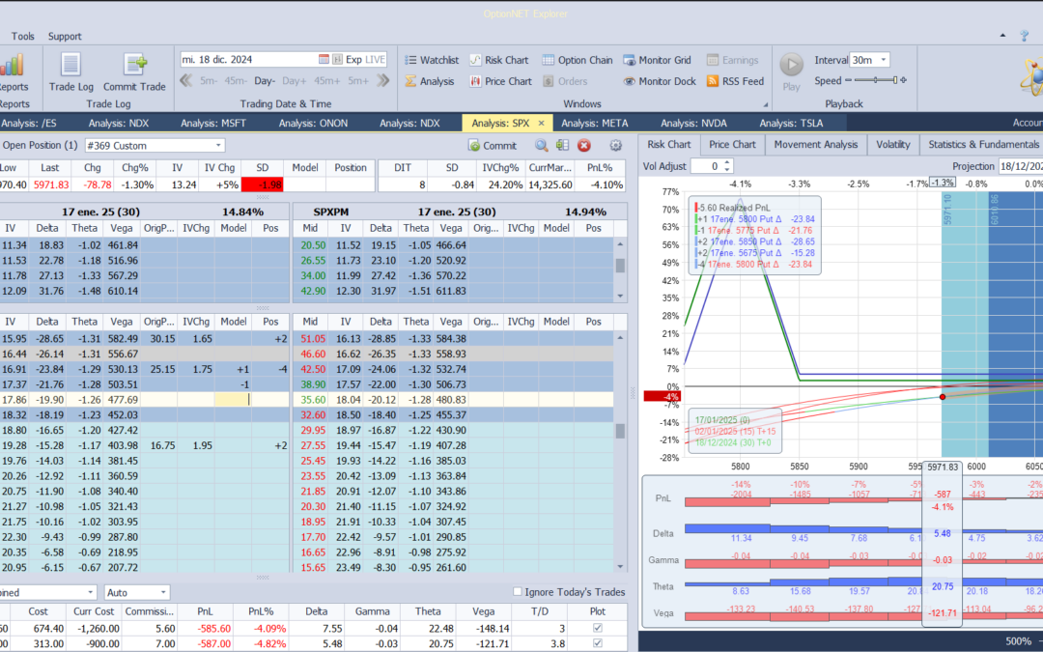Open the calendar date picker icon

coord(324,59)
